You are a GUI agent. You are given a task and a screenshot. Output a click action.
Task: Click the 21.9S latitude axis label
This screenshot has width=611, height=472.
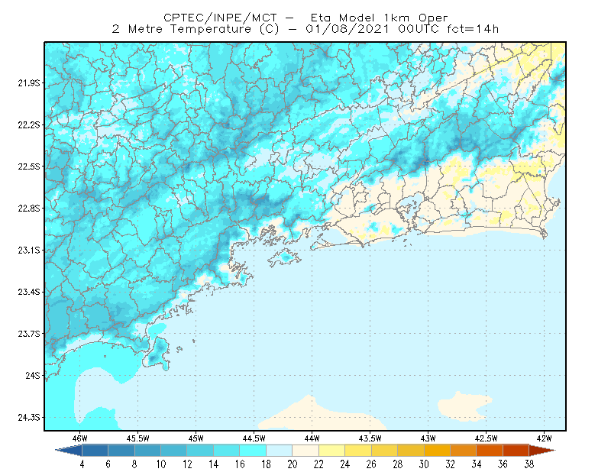[x=28, y=83]
